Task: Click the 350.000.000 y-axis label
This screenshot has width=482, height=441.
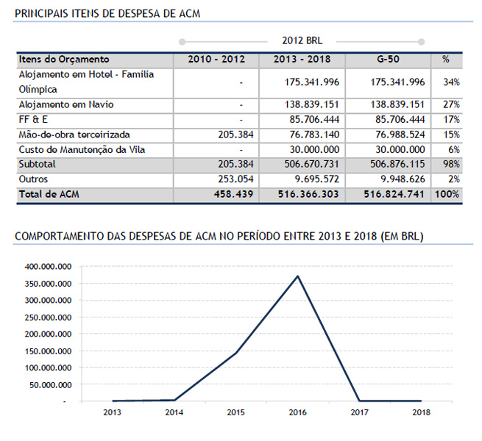Action: 49,284
